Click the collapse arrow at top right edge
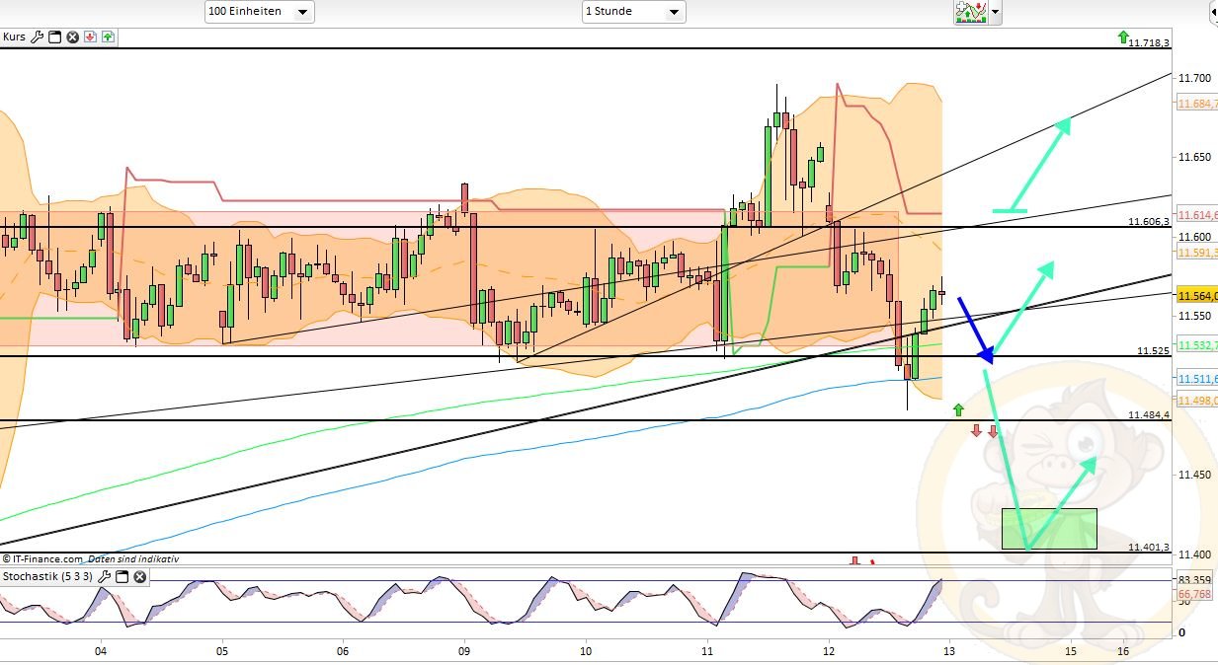1218x665 pixels. pos(1212,12)
